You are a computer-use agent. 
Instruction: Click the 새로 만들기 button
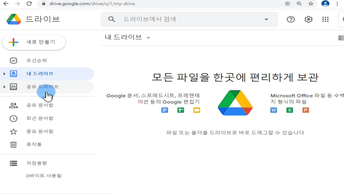pyautogui.click(x=34, y=42)
